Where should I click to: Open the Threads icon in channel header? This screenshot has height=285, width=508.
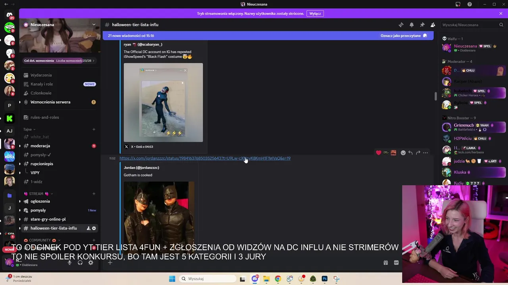[x=401, y=25]
